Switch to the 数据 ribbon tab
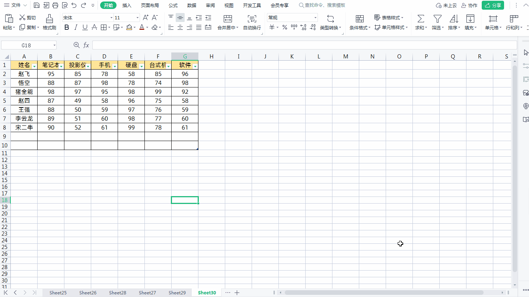This screenshot has height=297, width=529. tap(192, 5)
